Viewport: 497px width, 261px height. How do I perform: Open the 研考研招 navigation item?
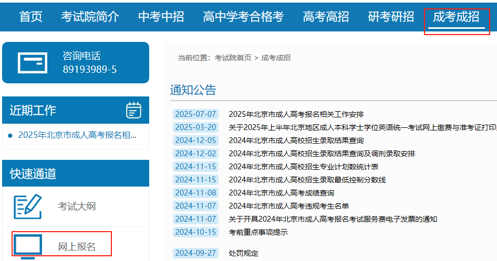point(391,17)
